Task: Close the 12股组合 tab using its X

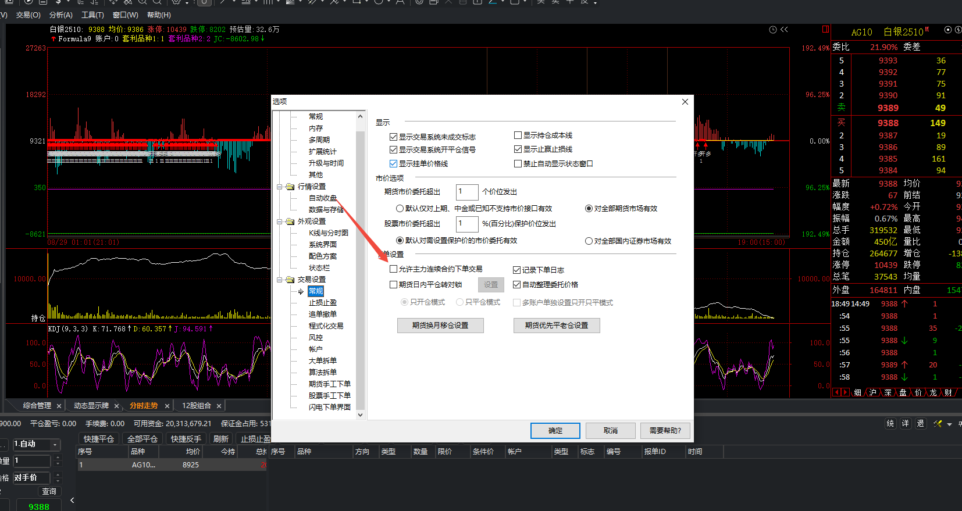Action: pyautogui.click(x=219, y=406)
